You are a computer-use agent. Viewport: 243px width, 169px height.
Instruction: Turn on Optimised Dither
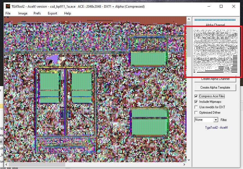pos(196,113)
